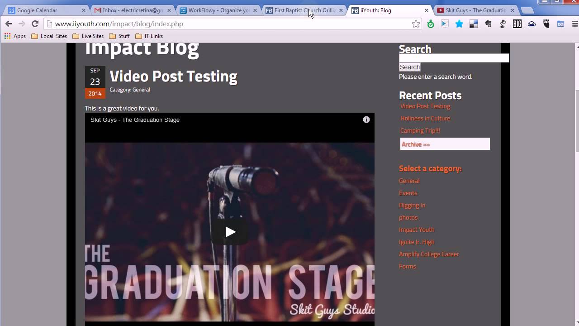579x326 pixels.
Task: Open the Hootsuite owl extension
Action: coord(546,24)
